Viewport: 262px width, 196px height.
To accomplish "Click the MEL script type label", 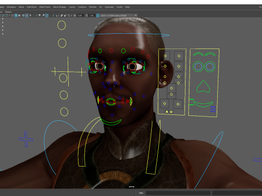I will pyautogui.click(x=141, y=193).
